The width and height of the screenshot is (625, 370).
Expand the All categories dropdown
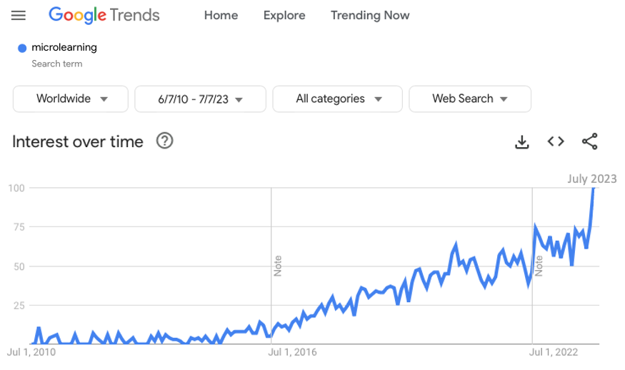pyautogui.click(x=338, y=99)
